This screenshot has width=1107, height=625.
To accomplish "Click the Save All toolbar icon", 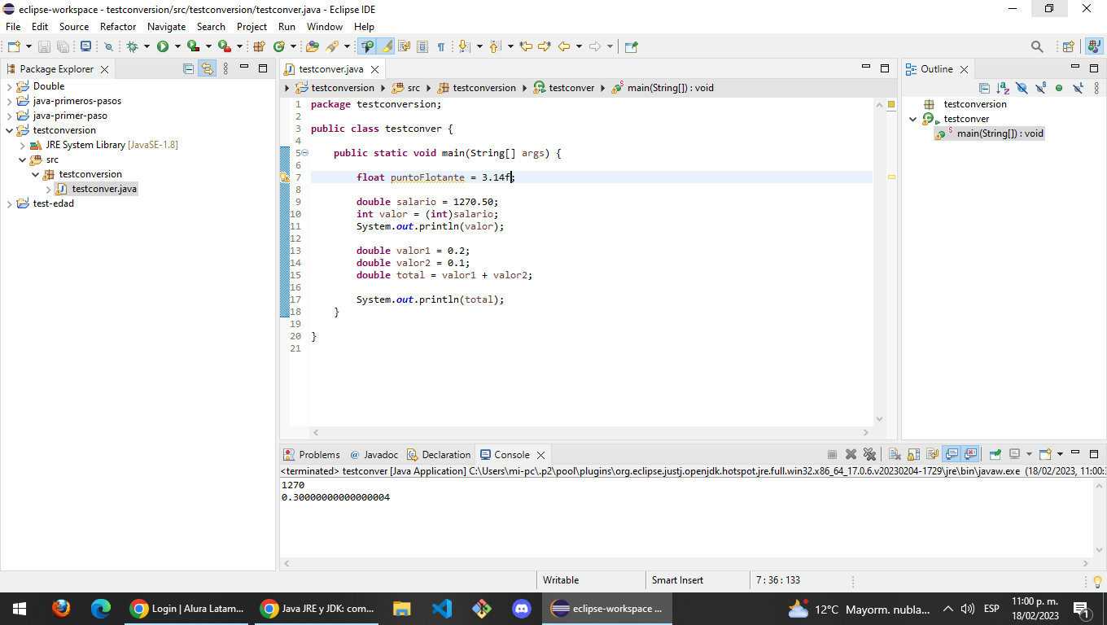I will [x=63, y=46].
